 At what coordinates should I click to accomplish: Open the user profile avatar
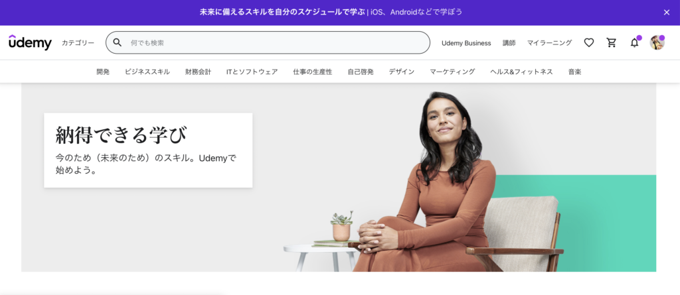[x=657, y=42]
